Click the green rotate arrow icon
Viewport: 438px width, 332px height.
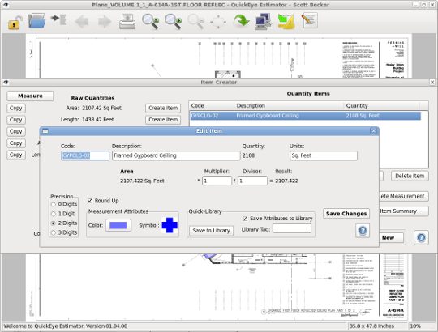241,21
